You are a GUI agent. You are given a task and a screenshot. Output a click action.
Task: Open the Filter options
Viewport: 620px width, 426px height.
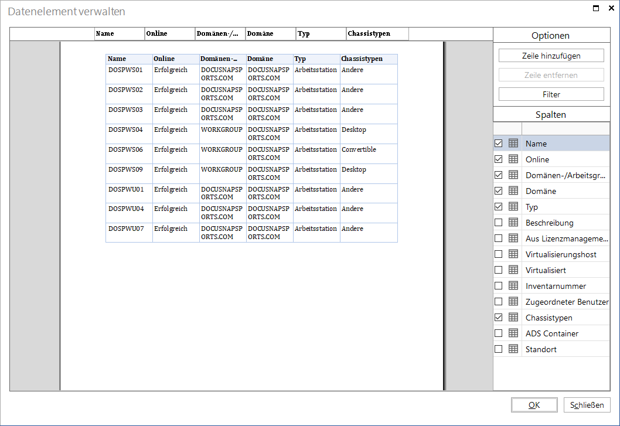pos(551,94)
